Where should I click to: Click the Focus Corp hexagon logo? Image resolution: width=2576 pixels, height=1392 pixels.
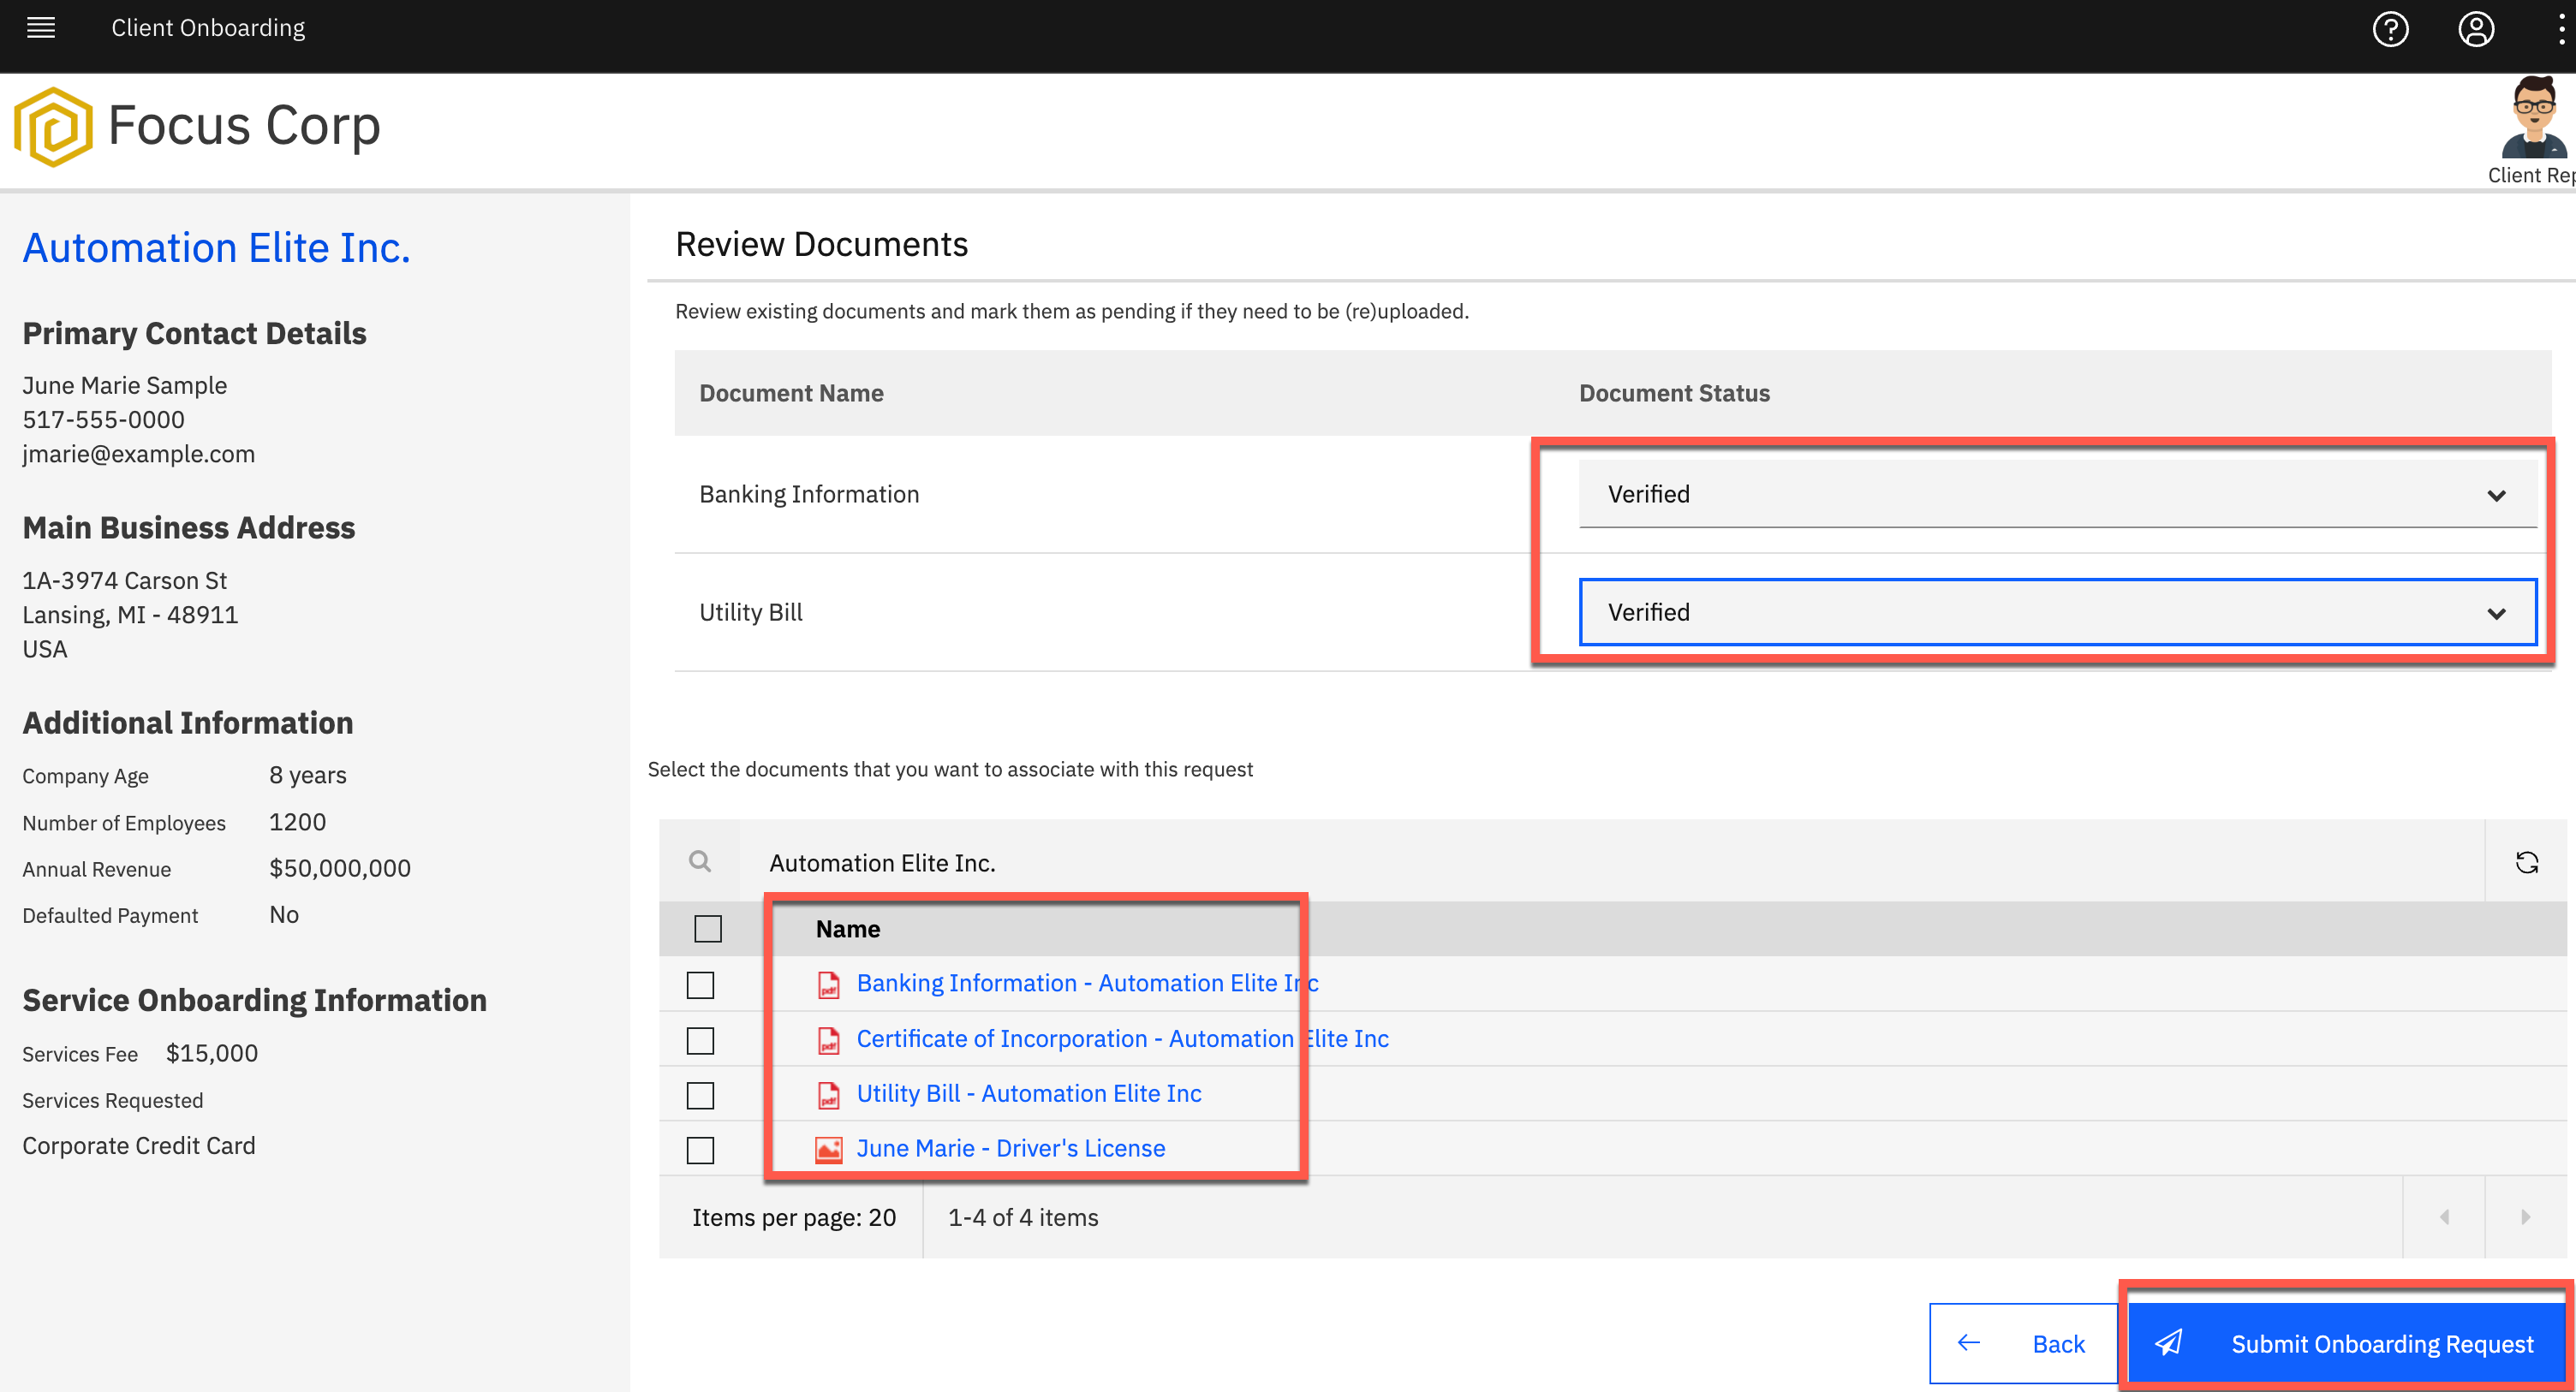point(53,126)
